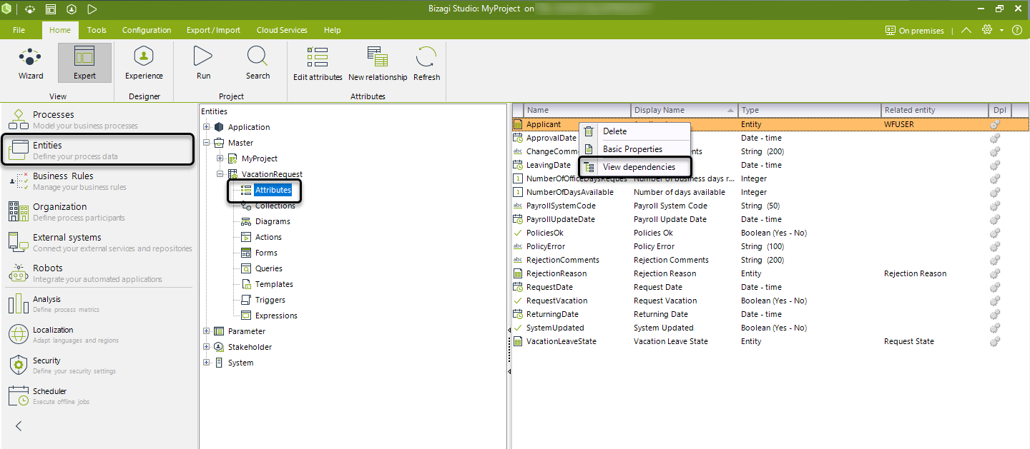Refresh the attributes list

pyautogui.click(x=426, y=63)
